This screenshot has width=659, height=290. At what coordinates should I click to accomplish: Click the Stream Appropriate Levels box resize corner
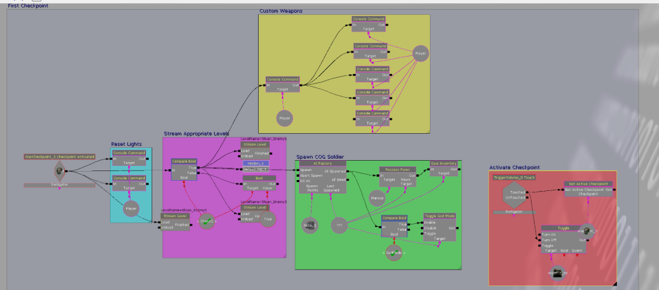coord(288,255)
